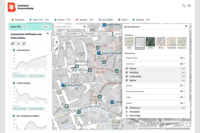This screenshot has width=200, height=133.
Task: Click the magnifier in the Straße oder Ort field
Action: (x=85, y=27)
